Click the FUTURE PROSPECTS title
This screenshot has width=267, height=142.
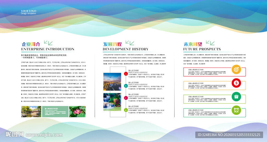click(x=202, y=49)
